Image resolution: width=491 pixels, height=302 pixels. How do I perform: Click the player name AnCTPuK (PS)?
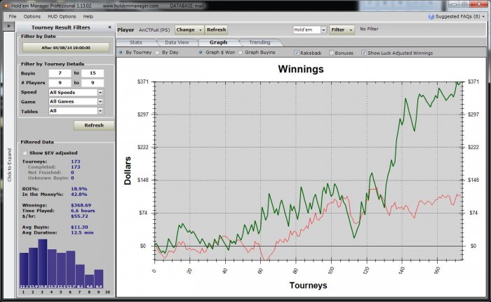(x=154, y=30)
